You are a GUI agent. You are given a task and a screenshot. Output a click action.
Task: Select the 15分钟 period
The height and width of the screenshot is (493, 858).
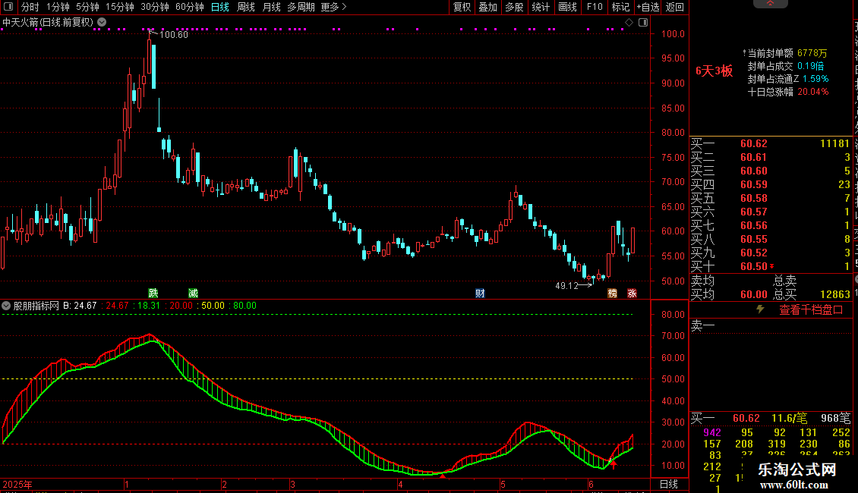120,7
